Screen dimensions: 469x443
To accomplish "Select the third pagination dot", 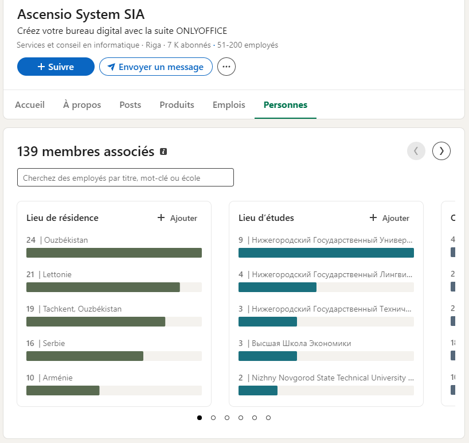I will (x=227, y=418).
